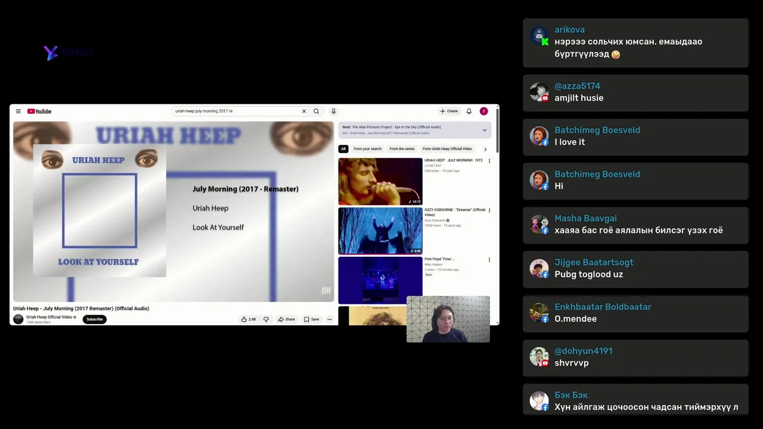Like the video showing 2.6K

(249, 319)
